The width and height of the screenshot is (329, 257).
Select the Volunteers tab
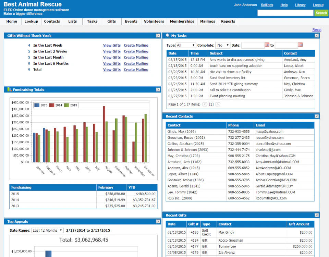coord(154,21)
